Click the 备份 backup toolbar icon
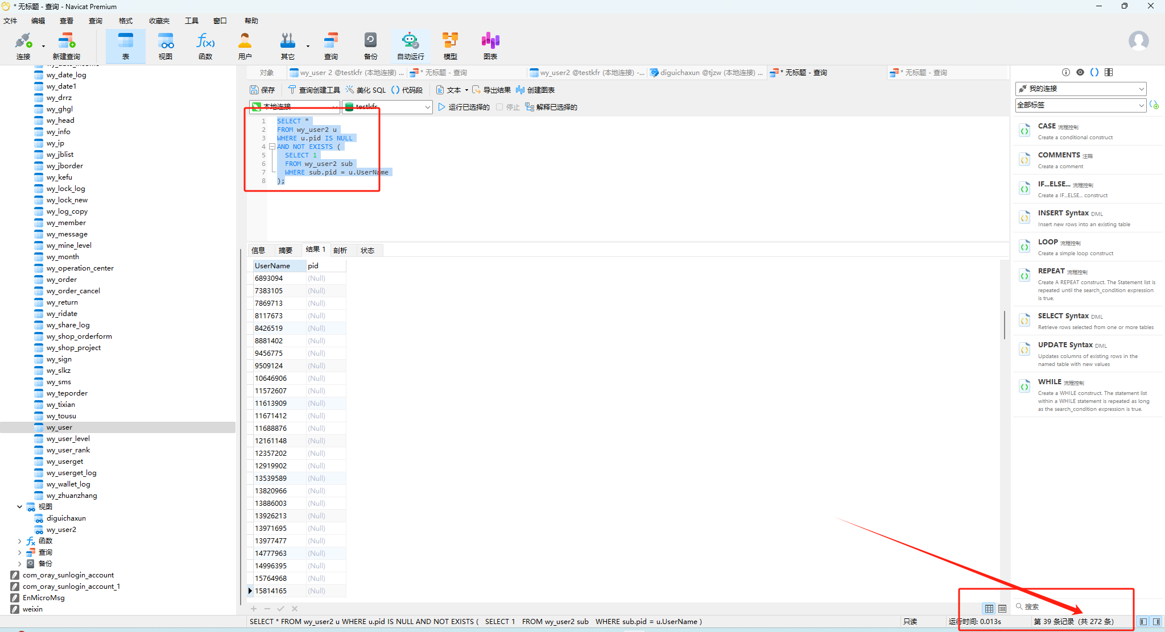This screenshot has width=1165, height=632. (370, 45)
